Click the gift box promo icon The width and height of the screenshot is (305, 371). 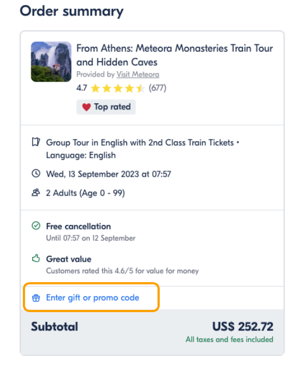tap(36, 298)
